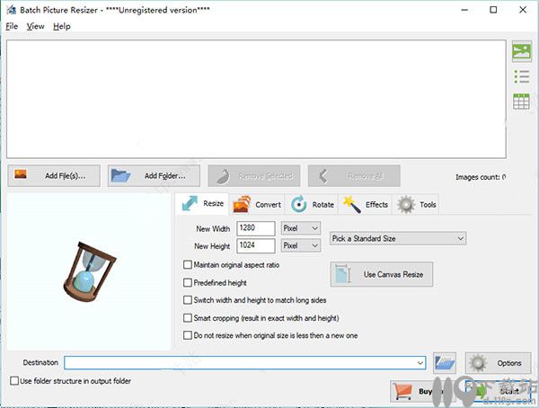
Task: Toggle Predefined height checkbox
Action: click(188, 282)
